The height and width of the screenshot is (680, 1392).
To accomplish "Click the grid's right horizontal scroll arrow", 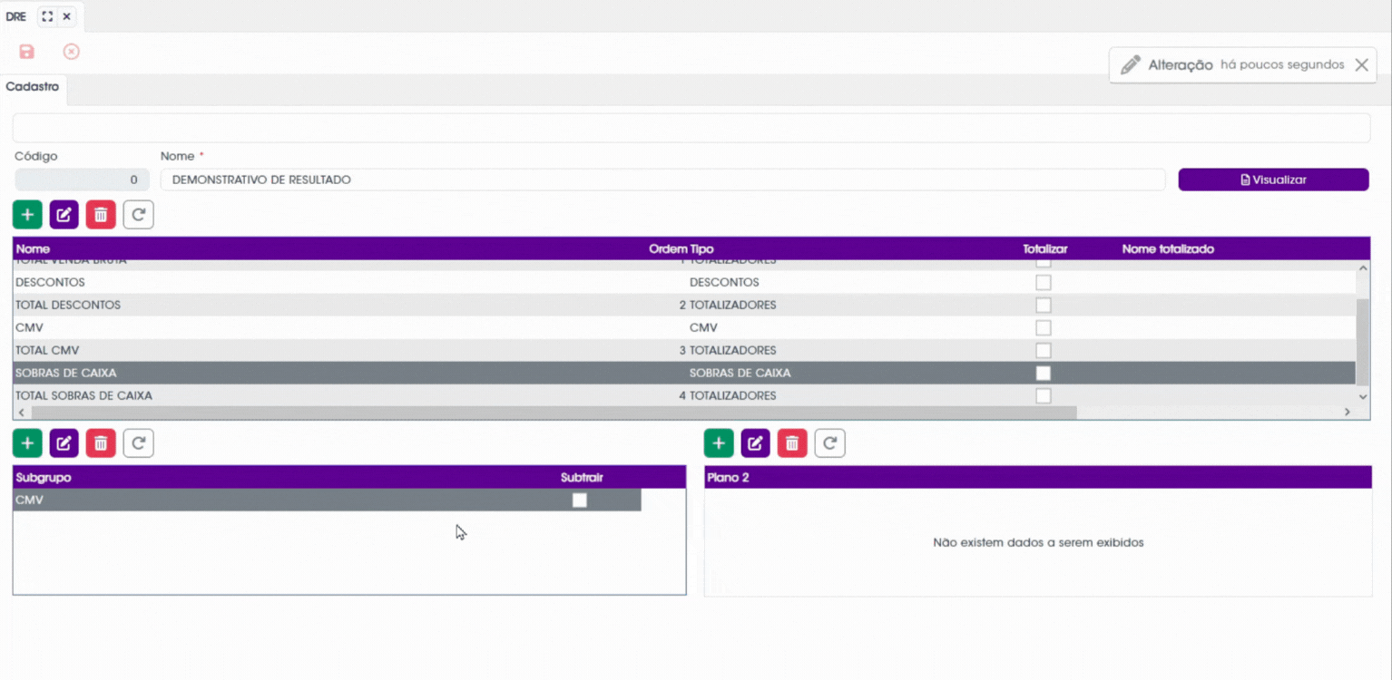I will point(1348,413).
